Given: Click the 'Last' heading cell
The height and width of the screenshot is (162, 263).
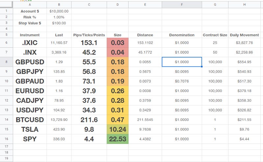Looking at the screenshot, I should tap(59, 35).
